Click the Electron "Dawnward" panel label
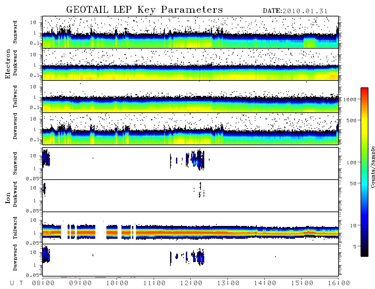 pyautogui.click(x=15, y=126)
